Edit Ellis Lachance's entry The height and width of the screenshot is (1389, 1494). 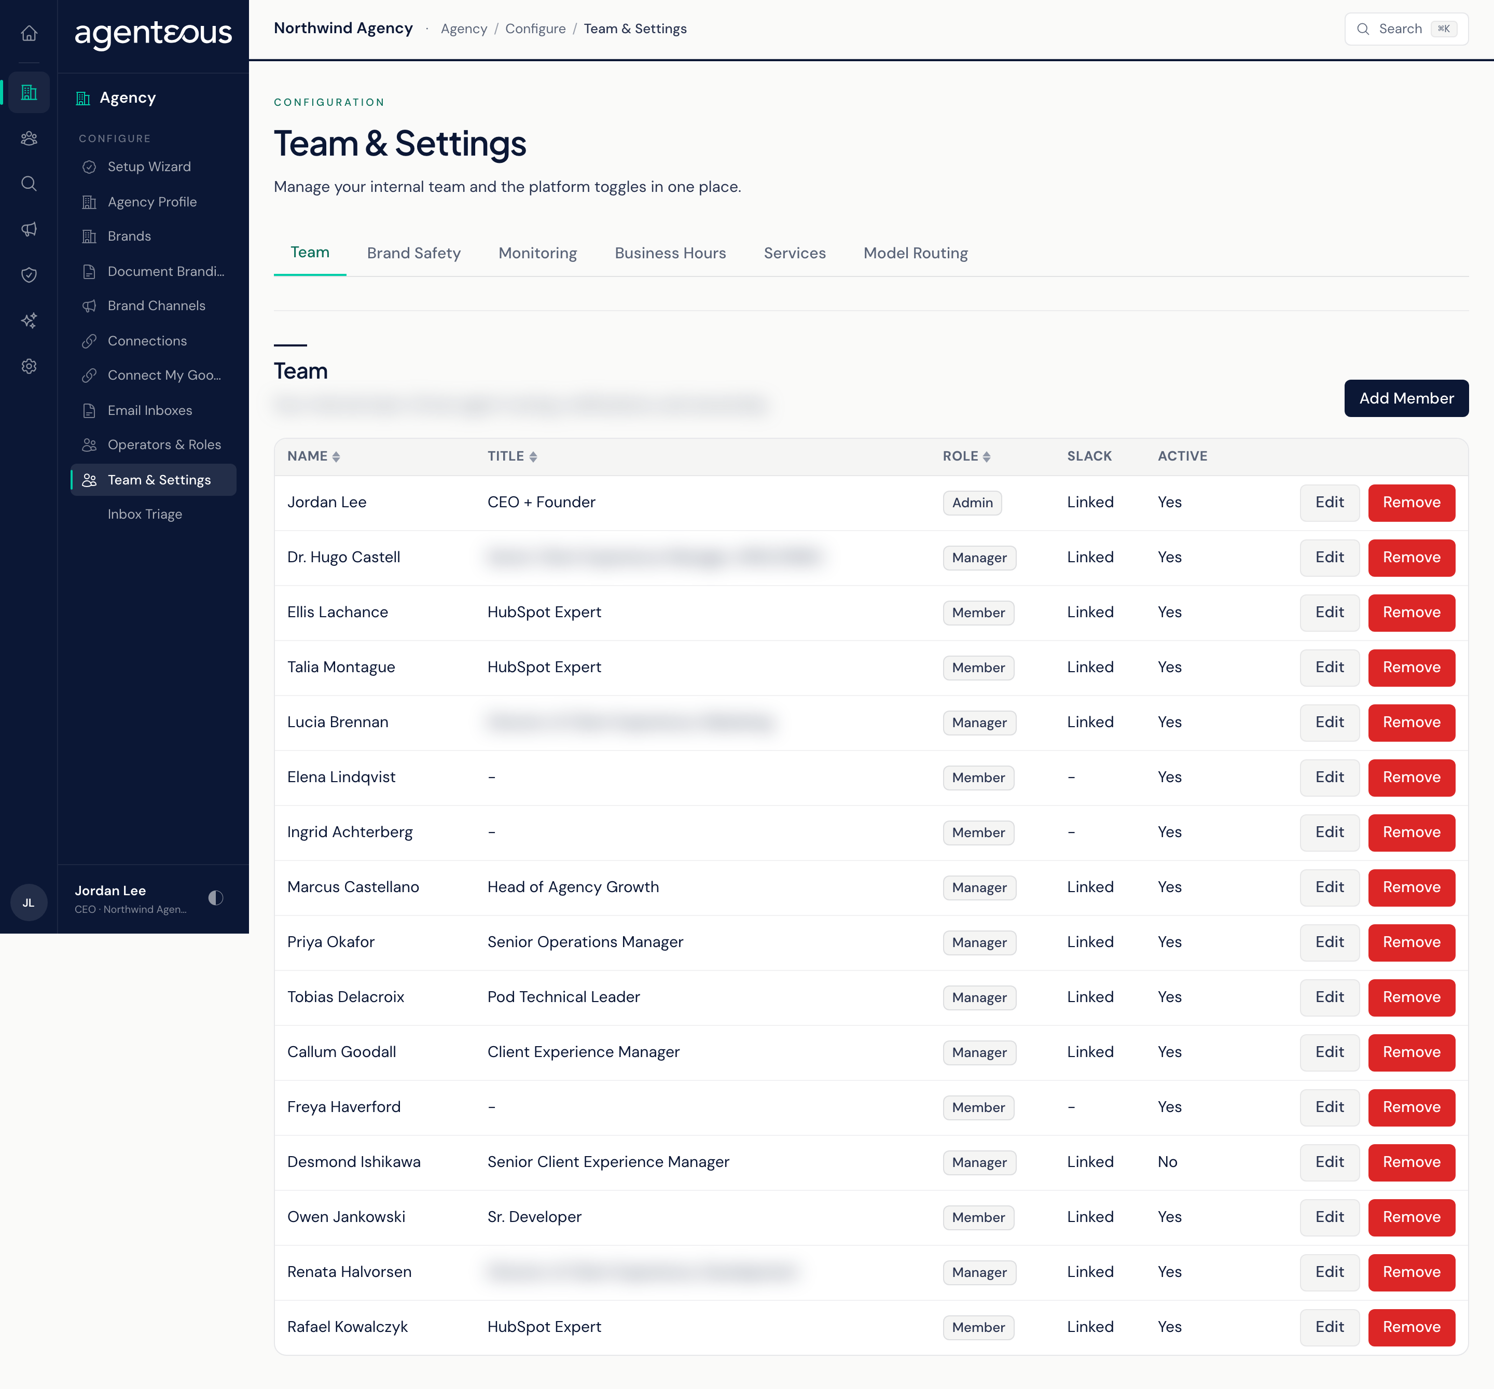1330,612
